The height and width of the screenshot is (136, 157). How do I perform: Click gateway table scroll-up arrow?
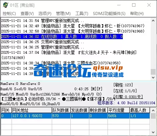tap(153, 110)
